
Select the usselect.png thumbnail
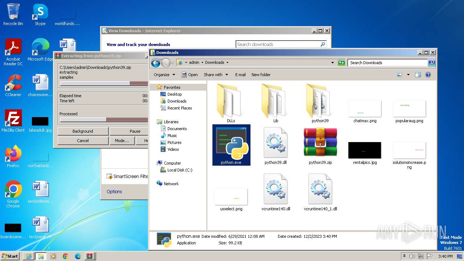click(231, 200)
